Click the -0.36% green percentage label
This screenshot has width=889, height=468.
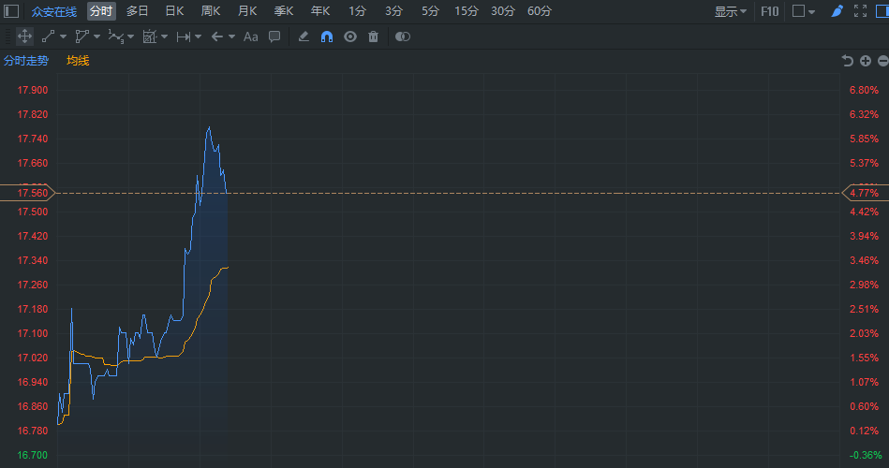pos(866,455)
